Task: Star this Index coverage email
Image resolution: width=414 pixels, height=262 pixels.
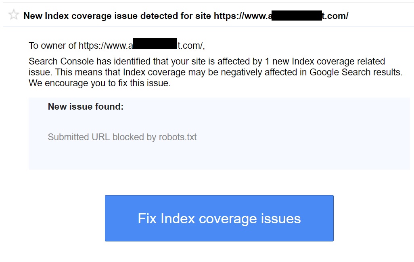Action: pos(13,15)
